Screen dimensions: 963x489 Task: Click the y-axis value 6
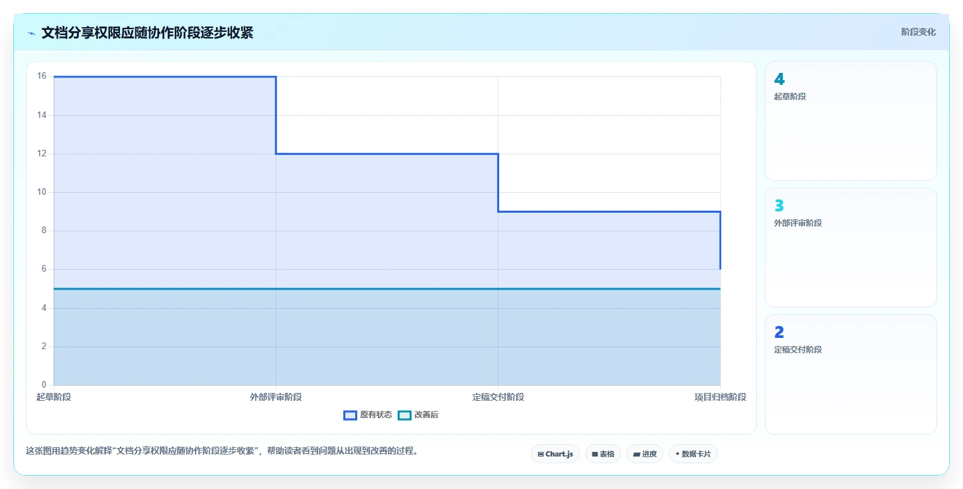coord(44,269)
